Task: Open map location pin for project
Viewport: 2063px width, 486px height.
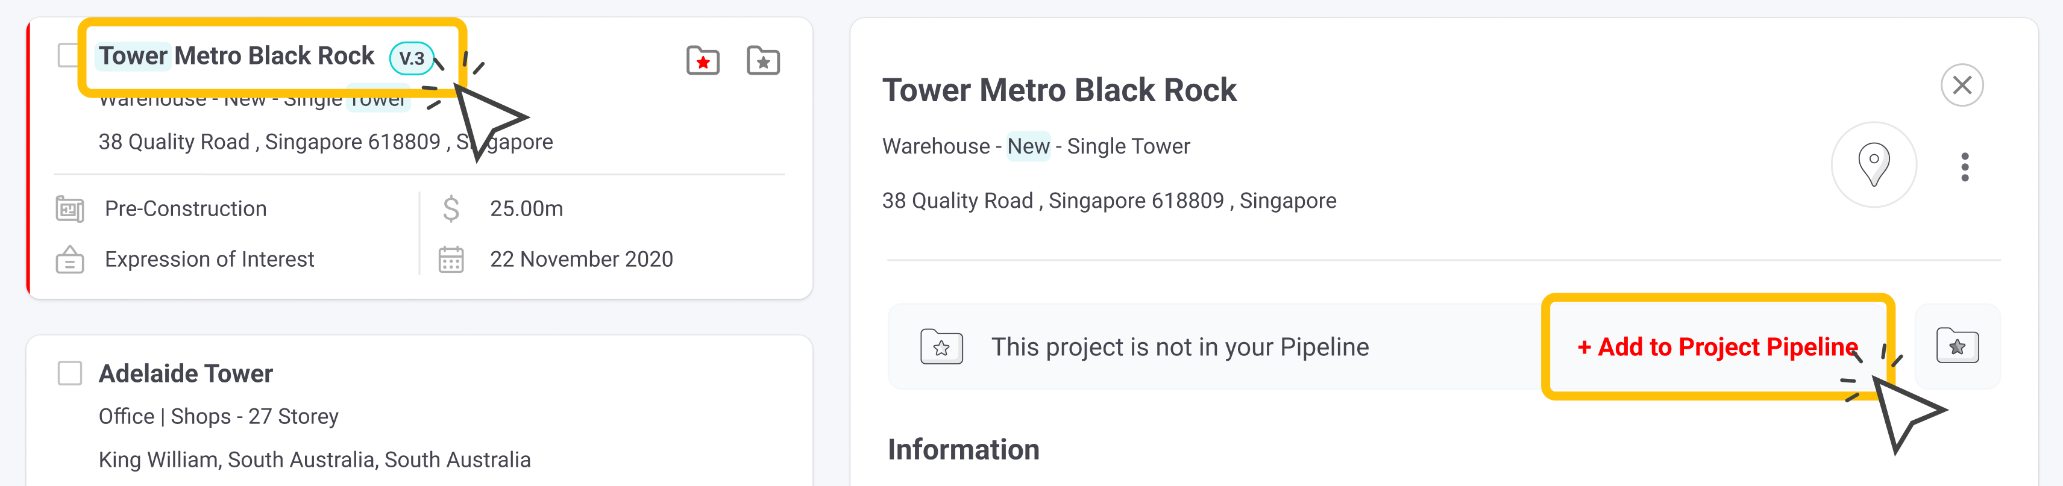Action: click(x=1873, y=164)
